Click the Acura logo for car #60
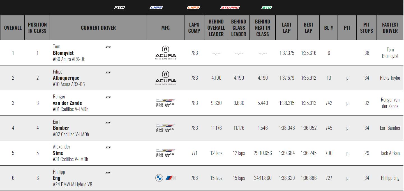 pos(166,53)
